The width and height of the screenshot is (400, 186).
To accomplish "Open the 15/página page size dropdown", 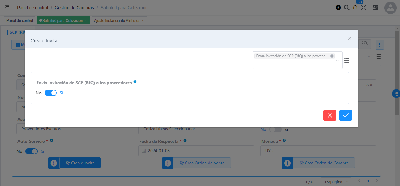I will 336,182.
